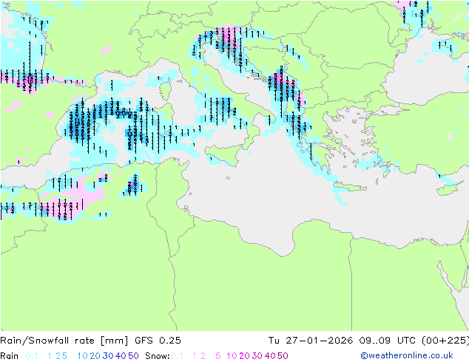Screen dimensions: 469x362
Task: Click the "Rain/Snowfall rate [mm]" title text
Action: click(64, 341)
